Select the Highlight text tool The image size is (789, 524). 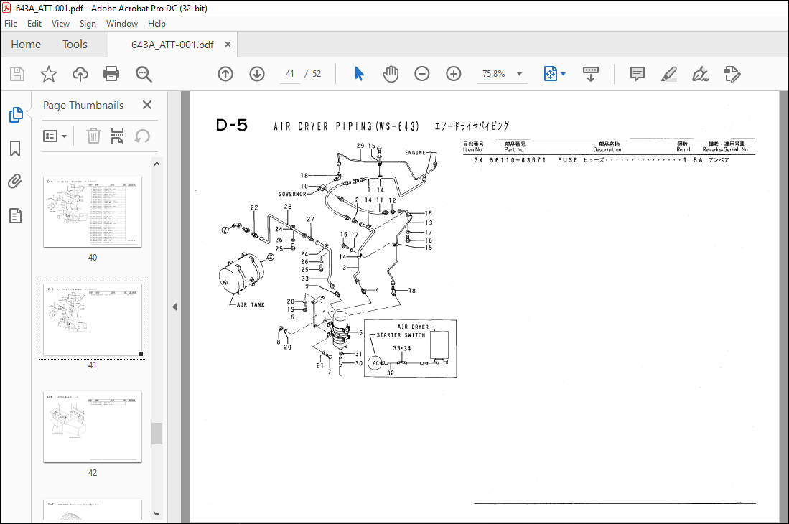point(668,74)
